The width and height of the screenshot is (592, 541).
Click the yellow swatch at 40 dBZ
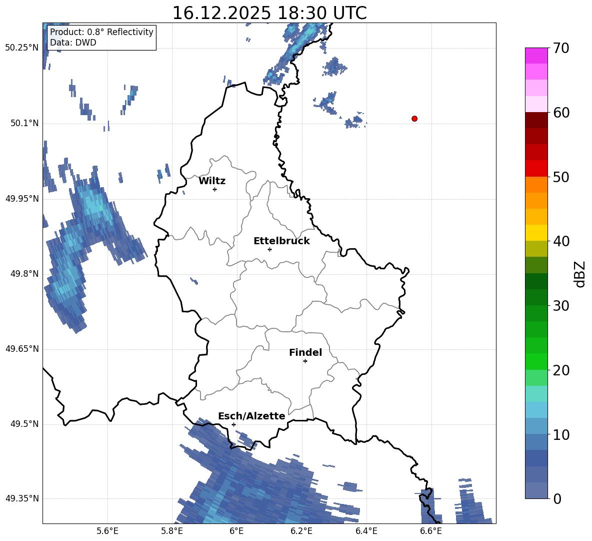click(x=536, y=233)
